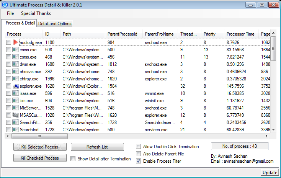Click the lsm.exe process icon
The width and height of the screenshot is (281, 178).
(x=15, y=101)
